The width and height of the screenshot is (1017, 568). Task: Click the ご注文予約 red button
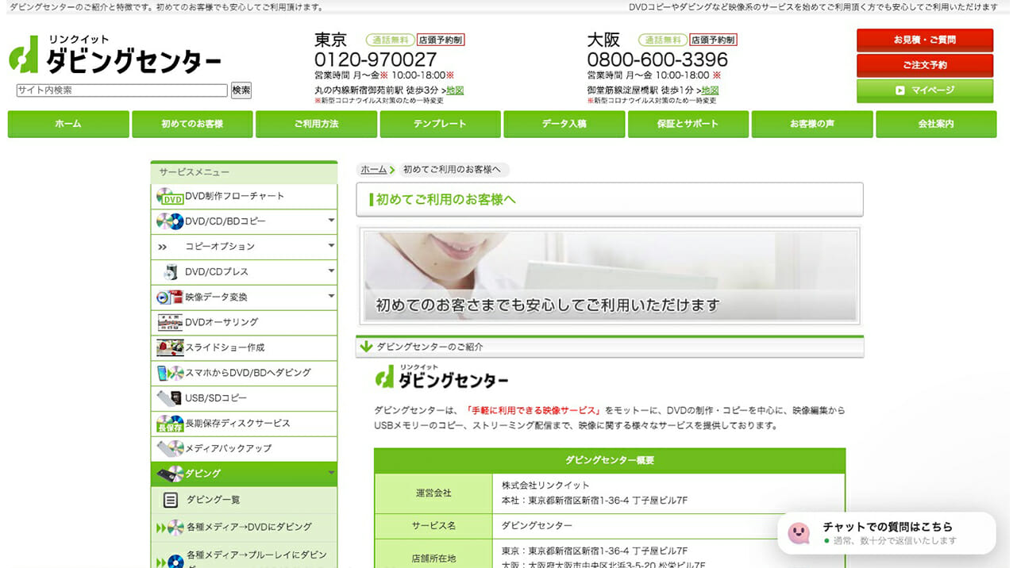[925, 65]
